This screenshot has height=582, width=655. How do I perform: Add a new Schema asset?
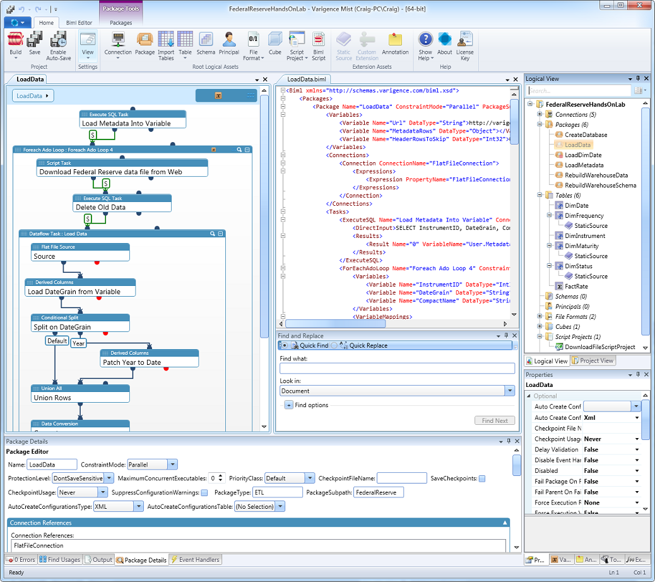206,44
